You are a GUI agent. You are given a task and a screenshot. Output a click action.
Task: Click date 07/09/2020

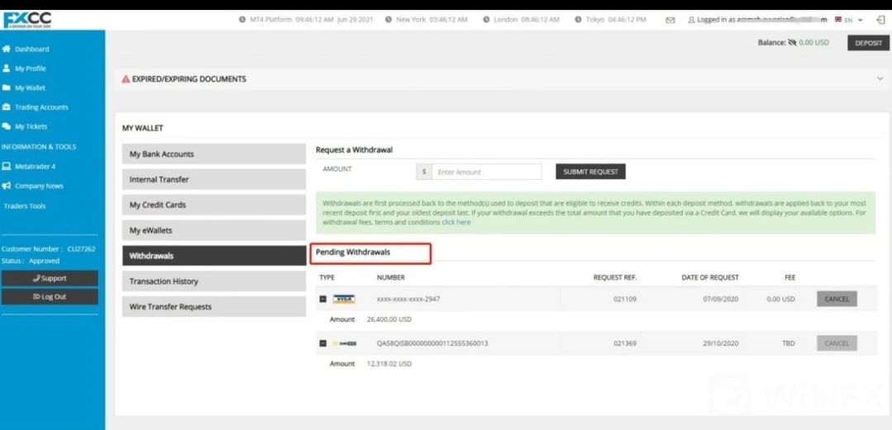coord(721,299)
